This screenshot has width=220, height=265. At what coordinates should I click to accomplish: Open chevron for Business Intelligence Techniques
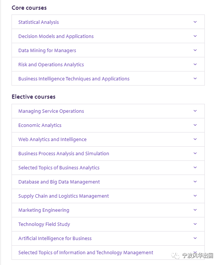[x=195, y=79]
